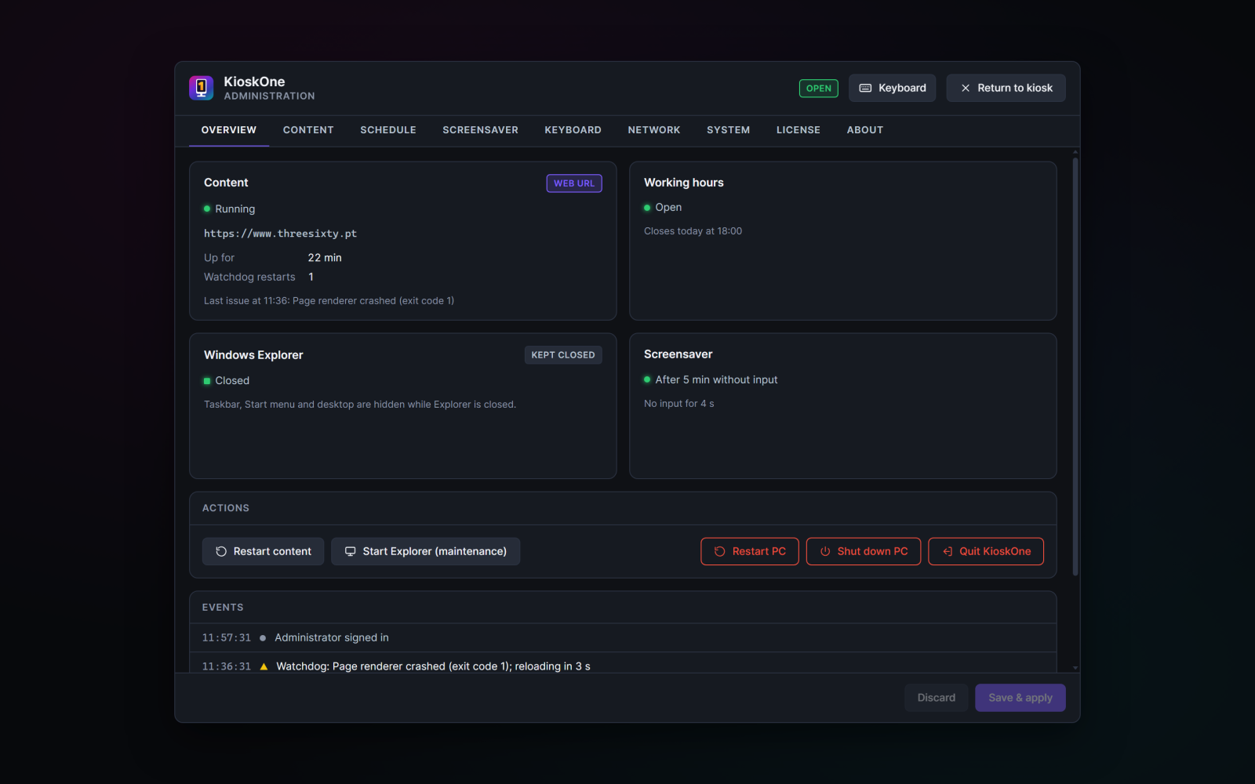Open the Screensaver tab
Image resolution: width=1255 pixels, height=784 pixels.
tap(480, 130)
